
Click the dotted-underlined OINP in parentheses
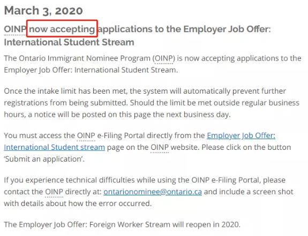pos(164,58)
